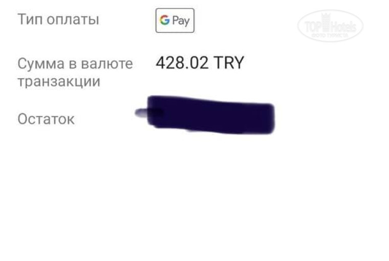Click the colorful Google G logo

165,20
